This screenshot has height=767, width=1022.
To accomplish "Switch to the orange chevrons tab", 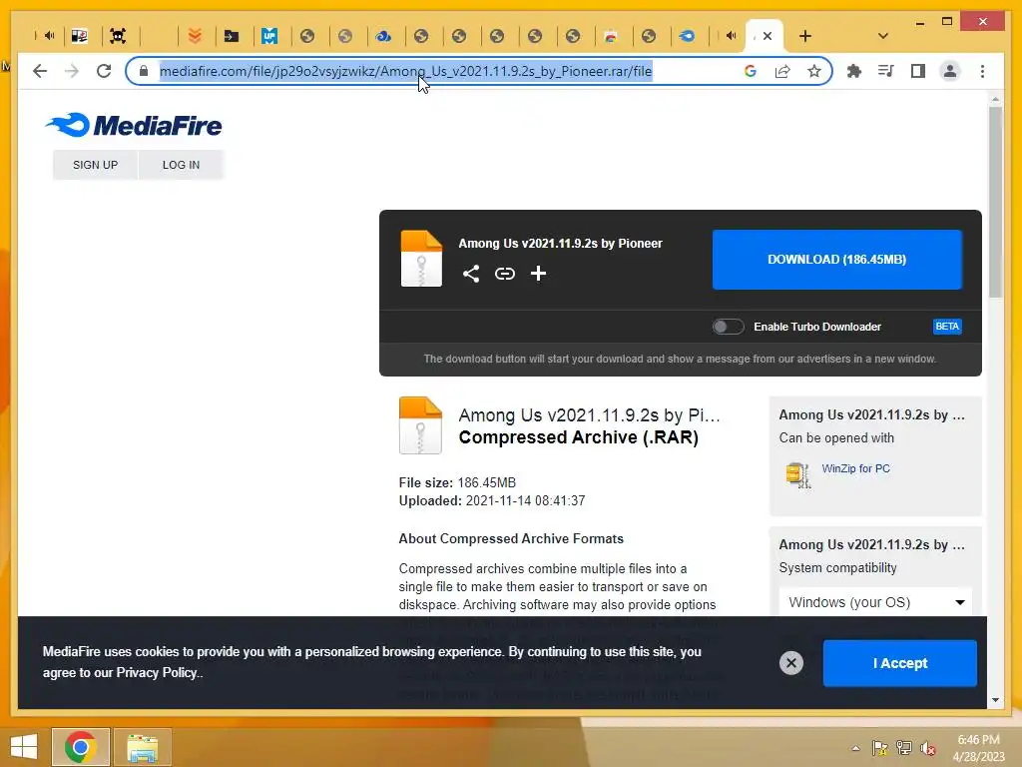I will [x=195, y=36].
